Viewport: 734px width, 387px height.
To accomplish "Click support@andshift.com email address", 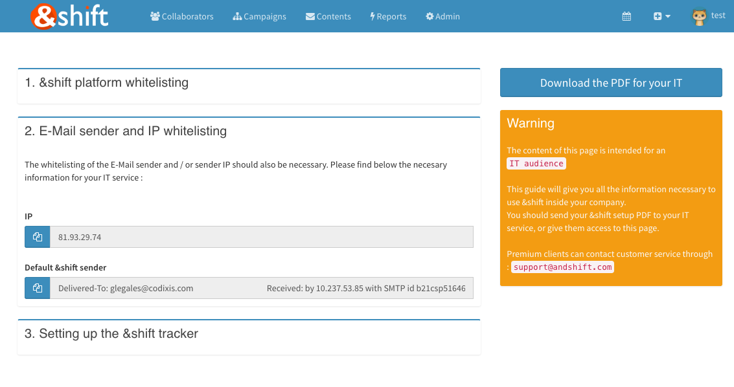I will (563, 267).
